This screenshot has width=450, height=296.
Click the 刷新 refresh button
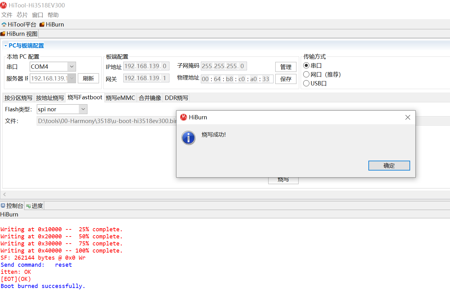(x=88, y=78)
